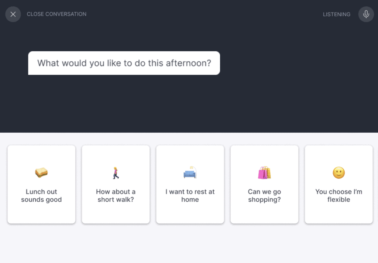Pick "You choose I'm flexible" reply text
Viewport: 378px width, 263px height.
click(339, 196)
